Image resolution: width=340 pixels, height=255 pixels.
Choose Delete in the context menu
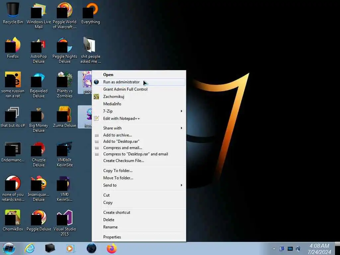[139, 220]
